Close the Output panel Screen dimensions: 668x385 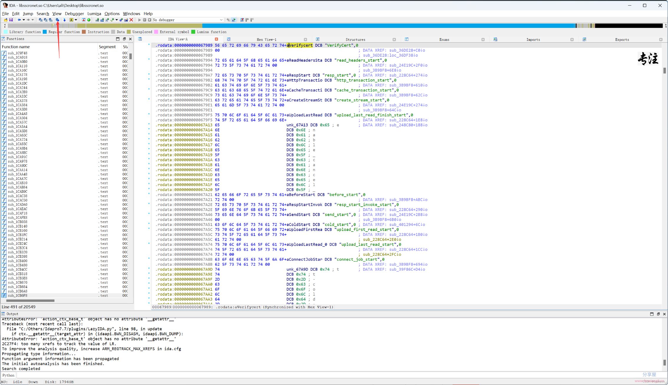(x=664, y=314)
